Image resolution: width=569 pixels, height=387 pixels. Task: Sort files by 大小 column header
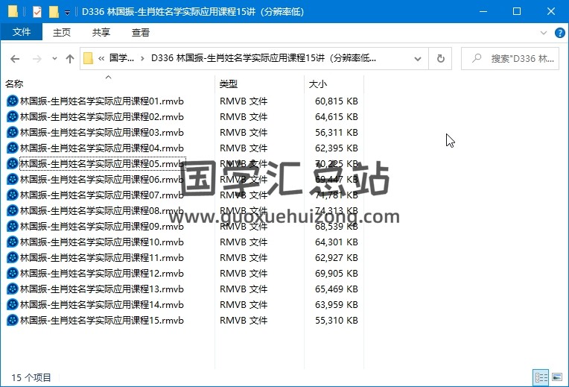point(318,84)
